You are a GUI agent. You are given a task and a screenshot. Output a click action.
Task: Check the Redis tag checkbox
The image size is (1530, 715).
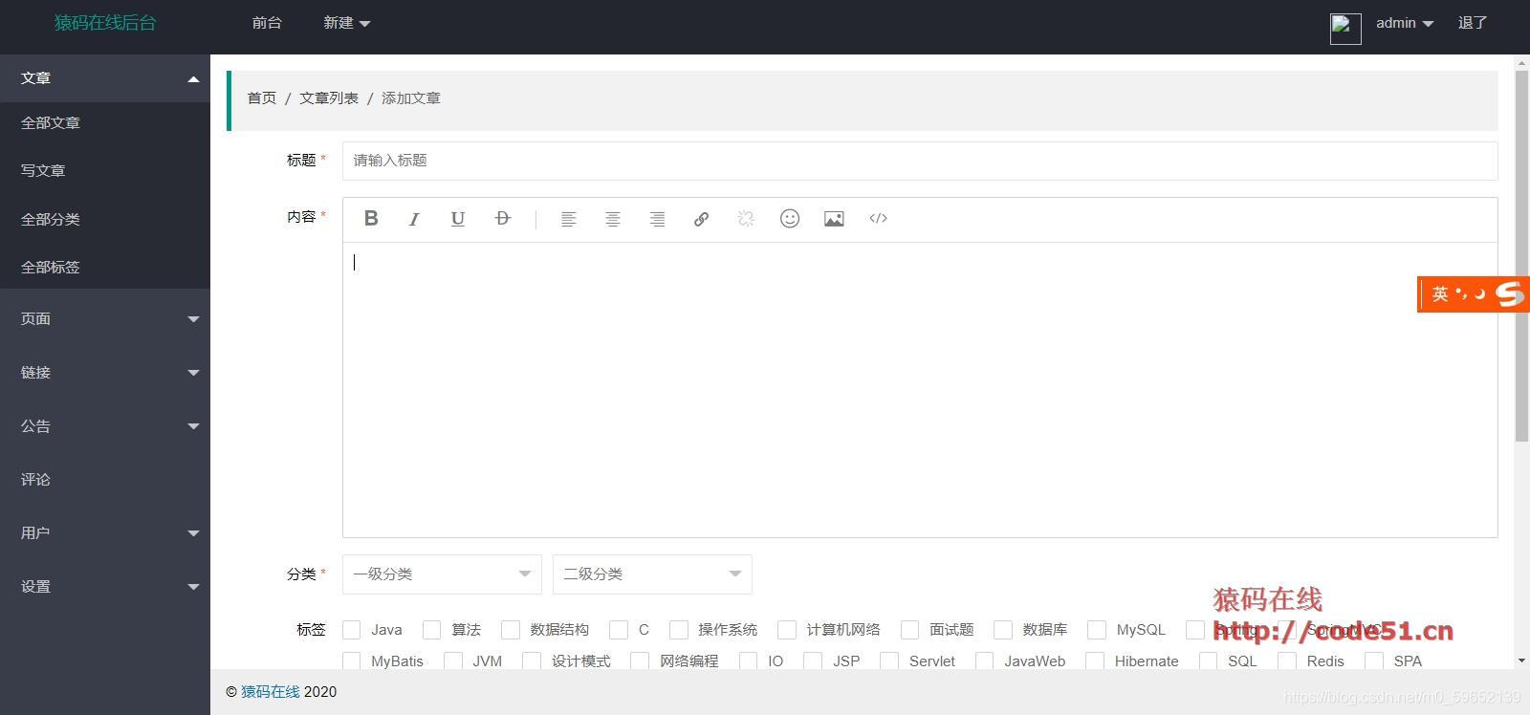1287,661
